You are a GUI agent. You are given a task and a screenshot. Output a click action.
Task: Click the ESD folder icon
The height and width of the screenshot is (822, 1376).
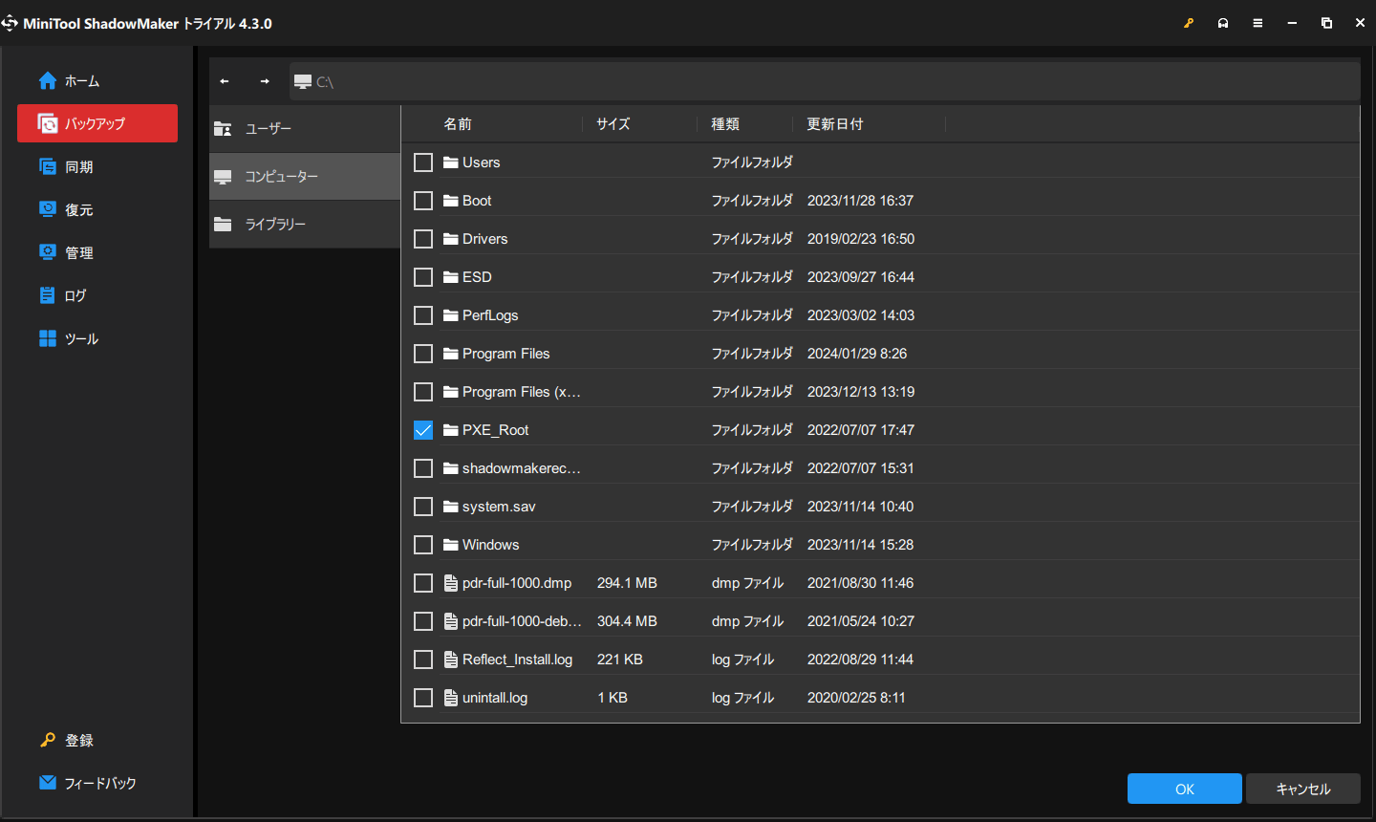click(451, 277)
